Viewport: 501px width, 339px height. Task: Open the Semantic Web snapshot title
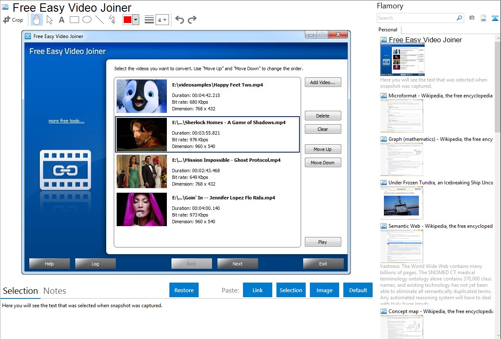(440, 226)
